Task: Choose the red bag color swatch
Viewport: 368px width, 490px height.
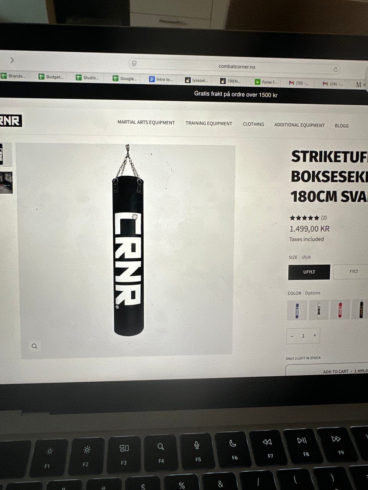Action: point(340,310)
